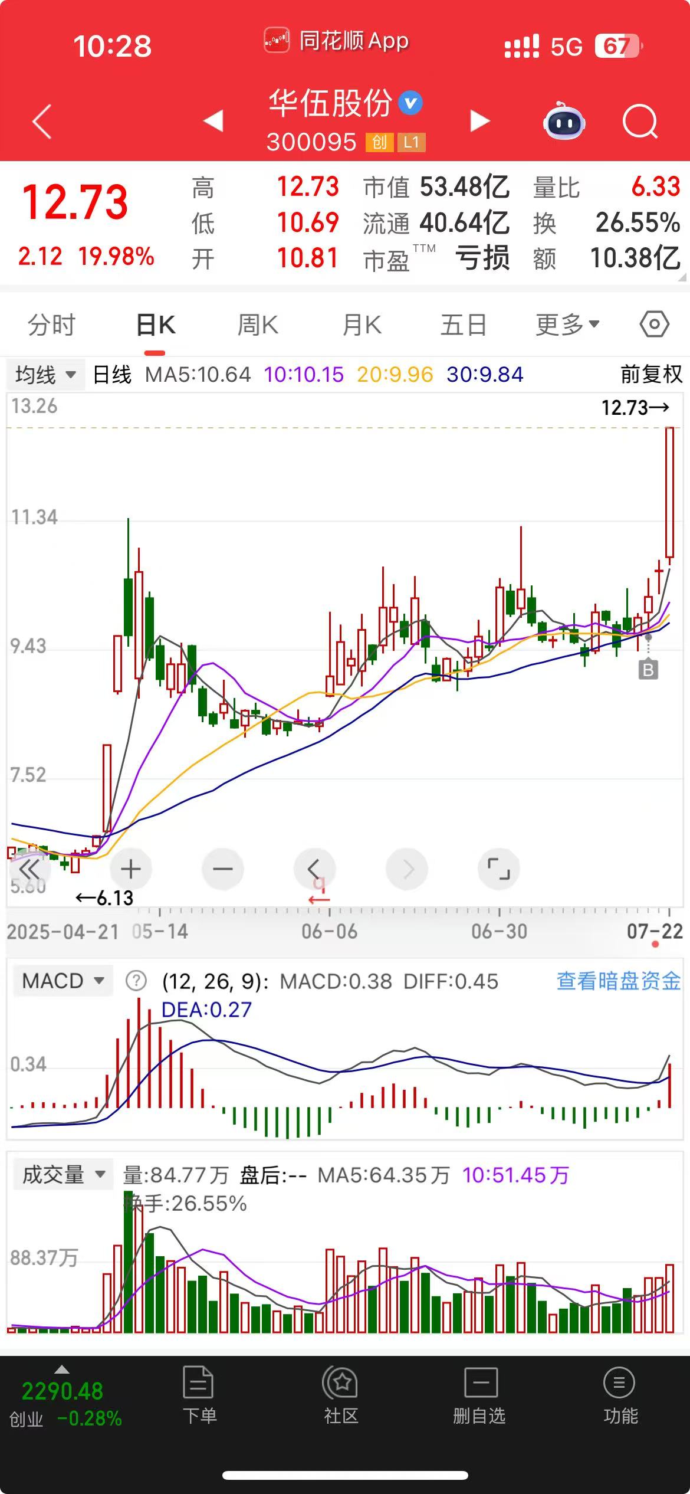Expand quote details corner triangle
The image size is (690, 1494).
click(x=682, y=277)
